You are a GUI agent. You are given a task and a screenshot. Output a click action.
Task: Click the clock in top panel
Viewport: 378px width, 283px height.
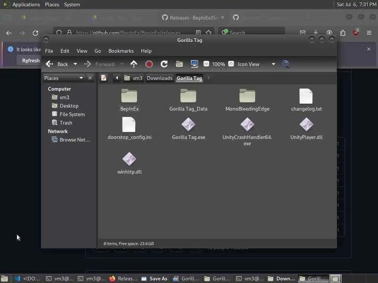coord(356,4)
